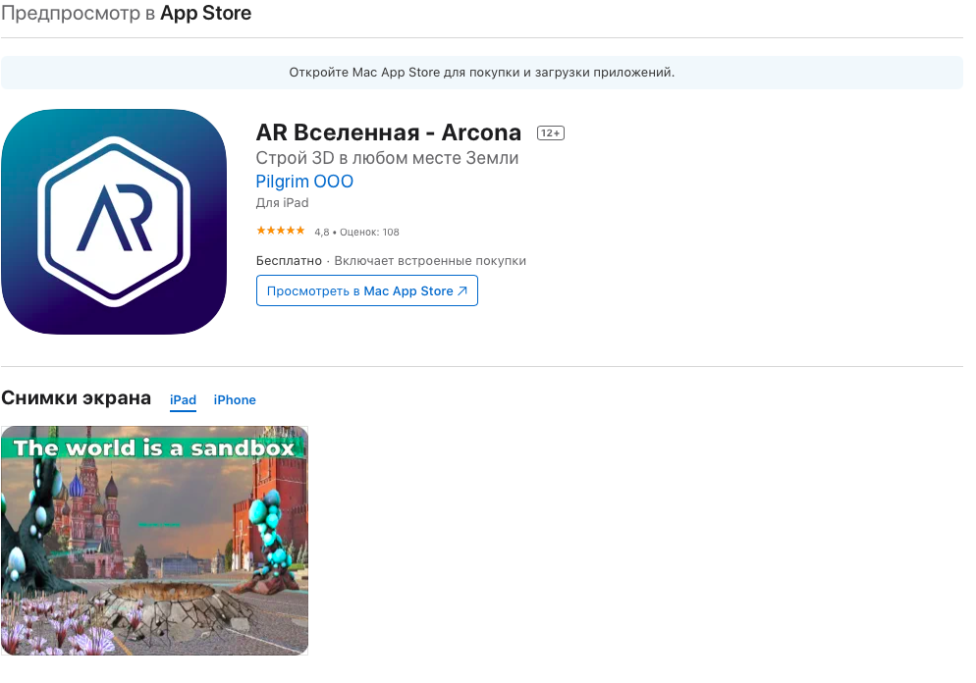Click the 'Оценок: 108' ratings count
The width and height of the screenshot is (976, 683).
tap(369, 232)
